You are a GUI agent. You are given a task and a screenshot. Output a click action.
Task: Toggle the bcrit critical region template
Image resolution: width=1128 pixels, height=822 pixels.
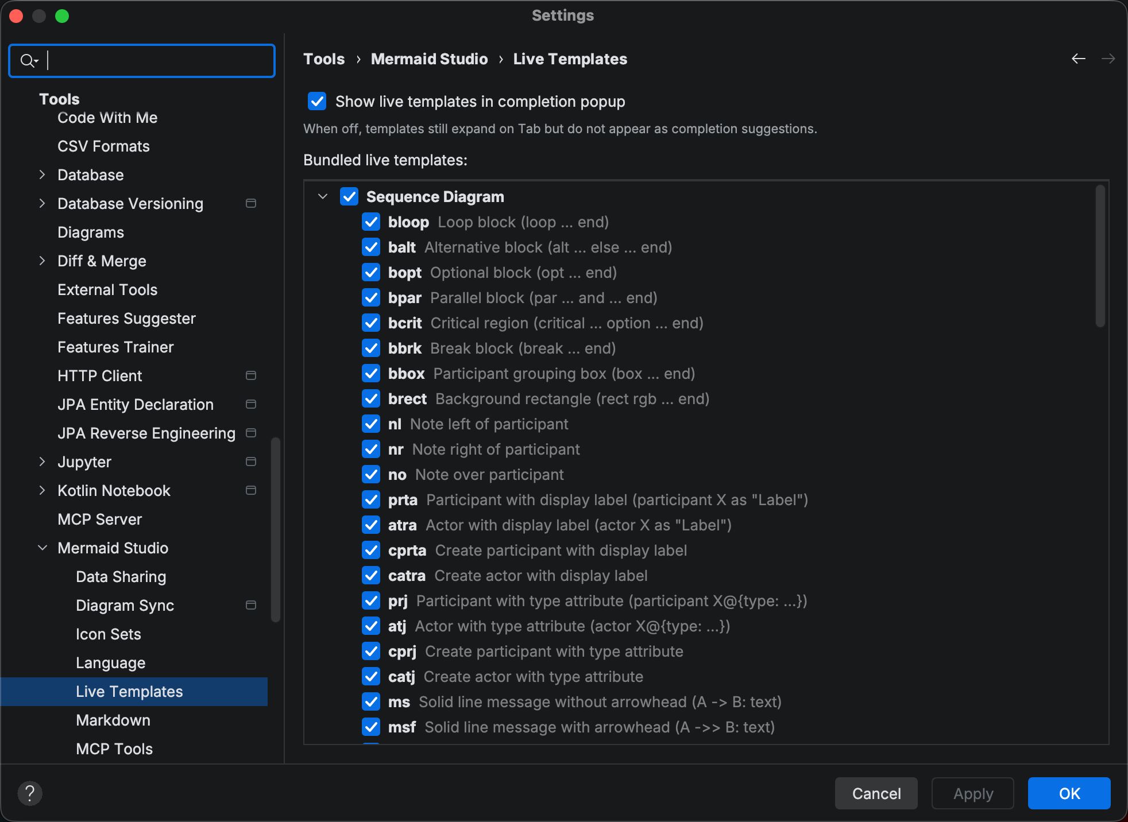371,323
